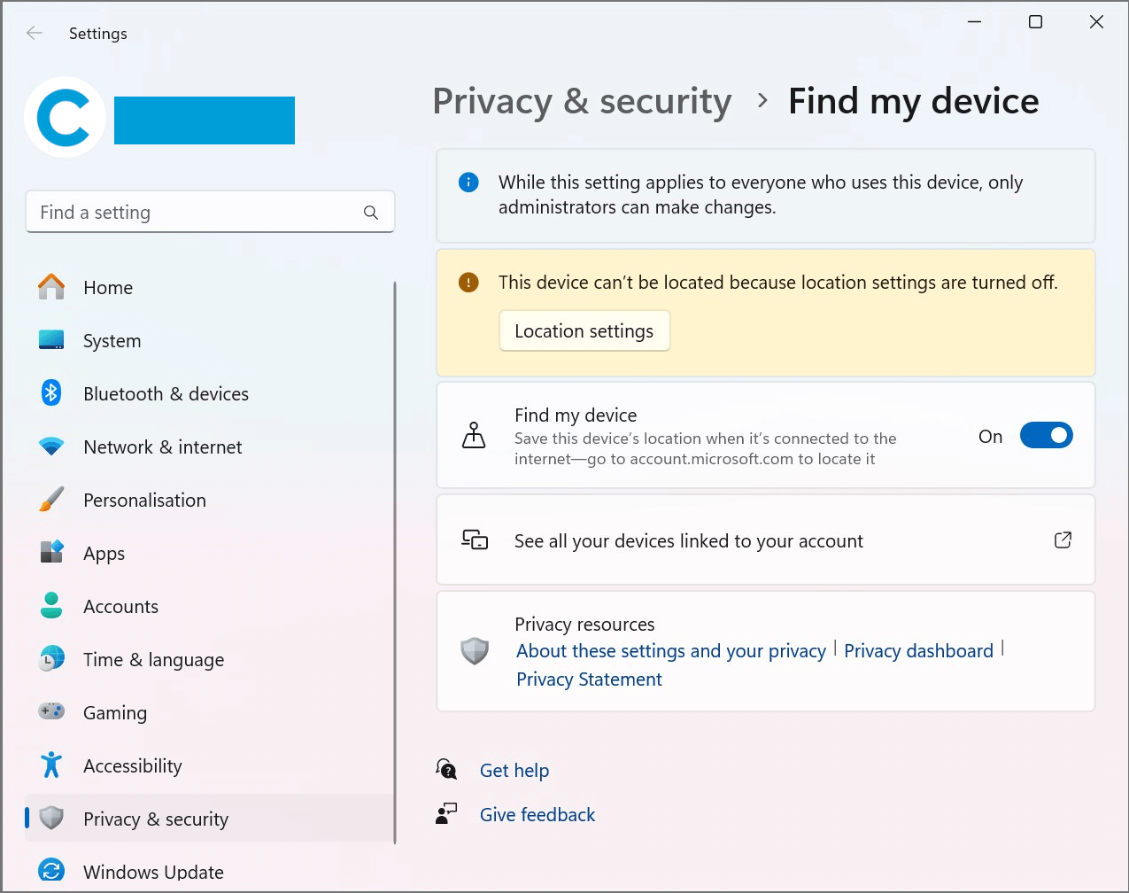This screenshot has width=1129, height=893.
Task: Click Privacy & security breadcrumb heading
Action: (582, 101)
